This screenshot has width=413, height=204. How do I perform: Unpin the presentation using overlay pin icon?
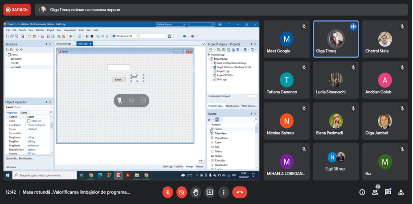click(x=120, y=101)
